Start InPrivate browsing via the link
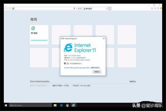The width and height of the screenshot is (166, 111). [81, 86]
